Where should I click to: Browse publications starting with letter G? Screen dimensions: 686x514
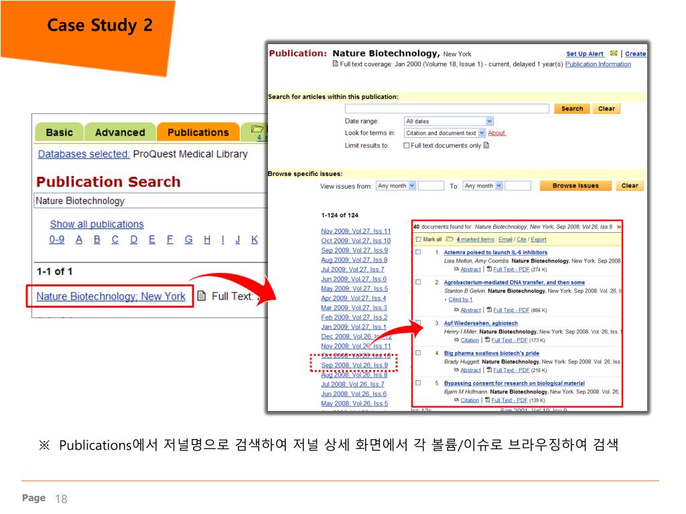click(188, 240)
